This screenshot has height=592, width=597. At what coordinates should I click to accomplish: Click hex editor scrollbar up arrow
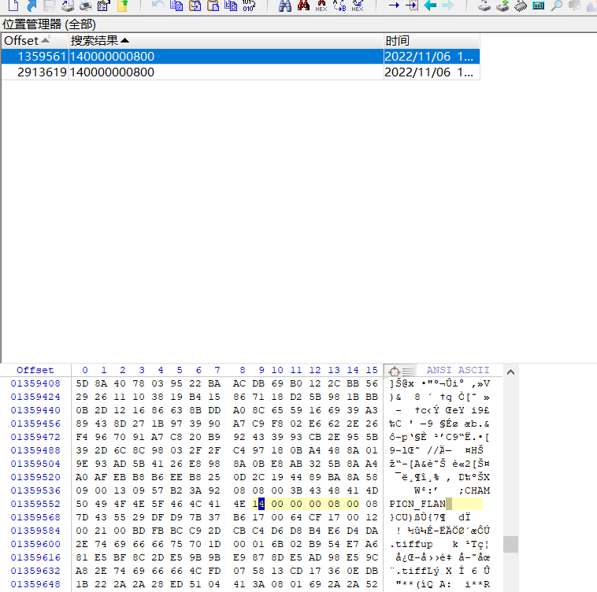(510, 372)
